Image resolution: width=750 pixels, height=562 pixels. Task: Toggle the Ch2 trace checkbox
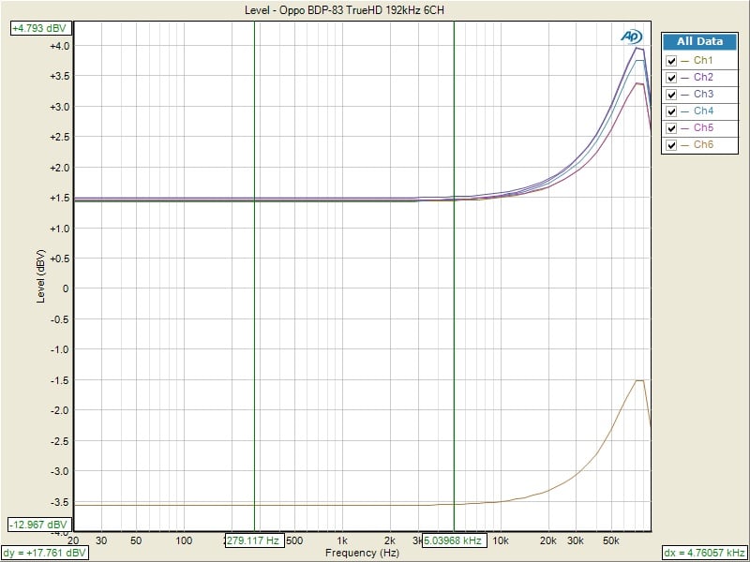click(671, 78)
